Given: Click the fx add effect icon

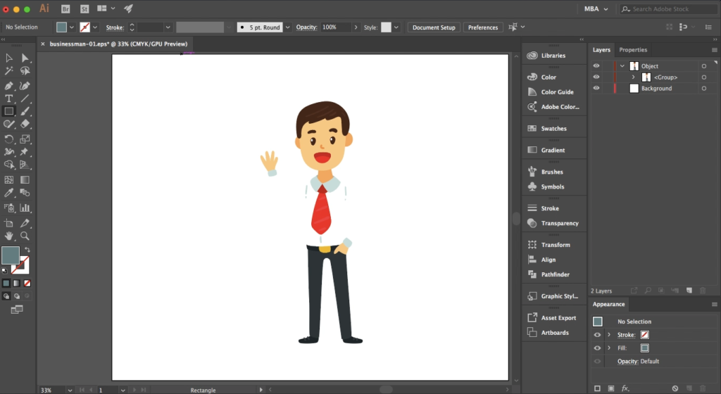Looking at the screenshot, I should 625,388.
